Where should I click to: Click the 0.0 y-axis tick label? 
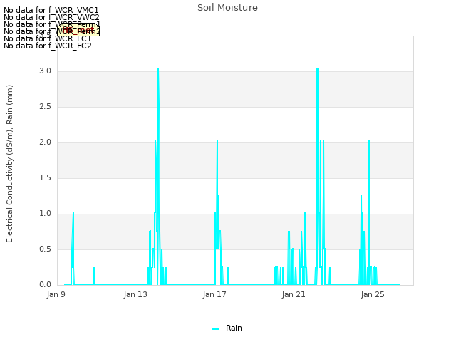(x=45, y=285)
